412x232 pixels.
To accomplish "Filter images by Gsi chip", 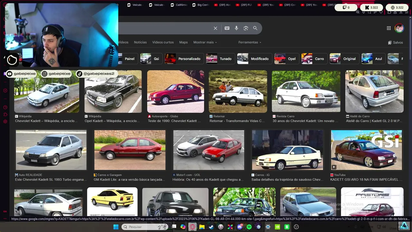I will coord(151,59).
